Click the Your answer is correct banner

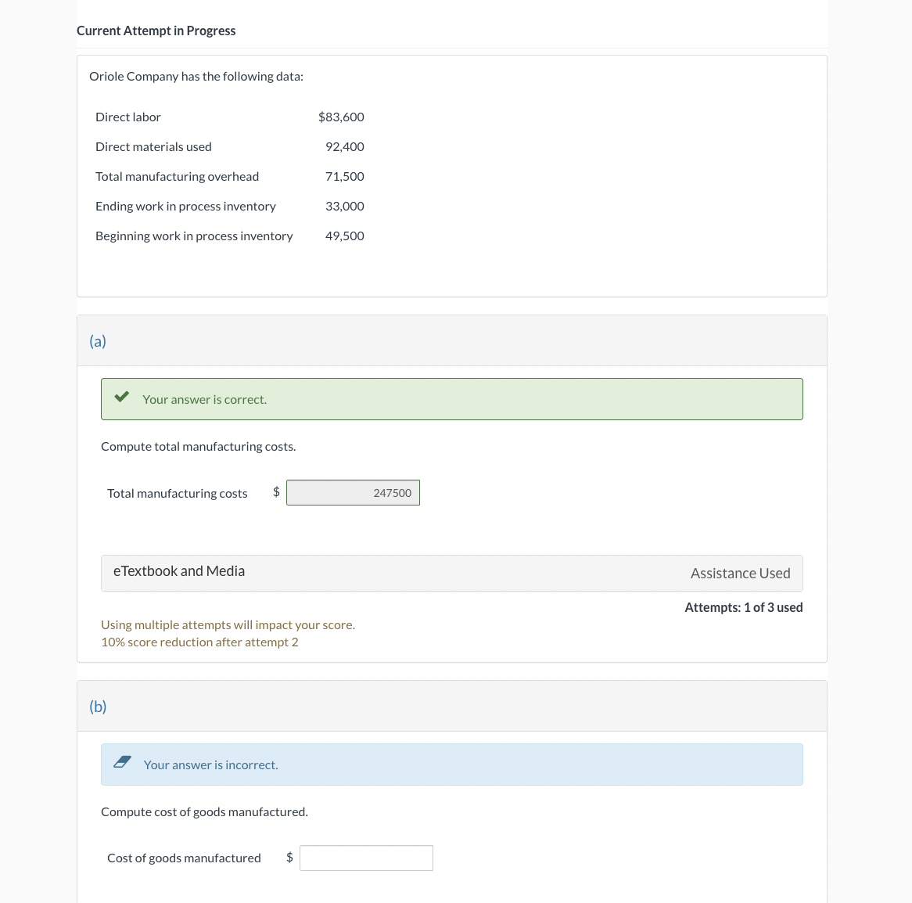[x=452, y=399]
